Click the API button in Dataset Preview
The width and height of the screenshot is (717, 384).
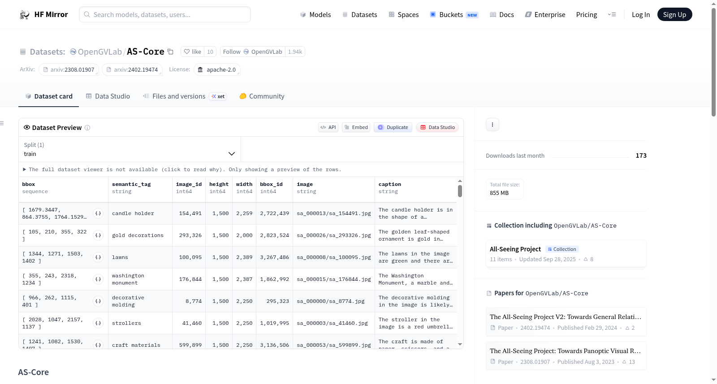328,127
